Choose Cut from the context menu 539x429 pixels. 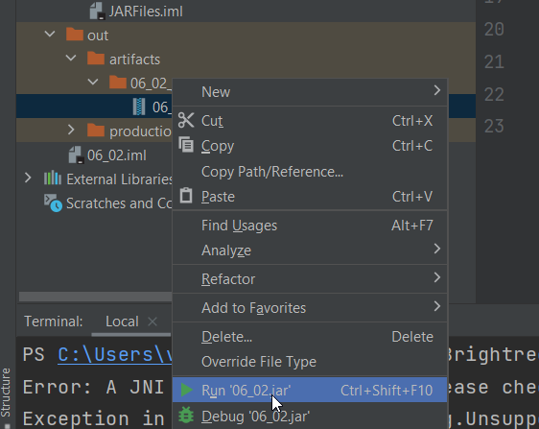coord(310,121)
